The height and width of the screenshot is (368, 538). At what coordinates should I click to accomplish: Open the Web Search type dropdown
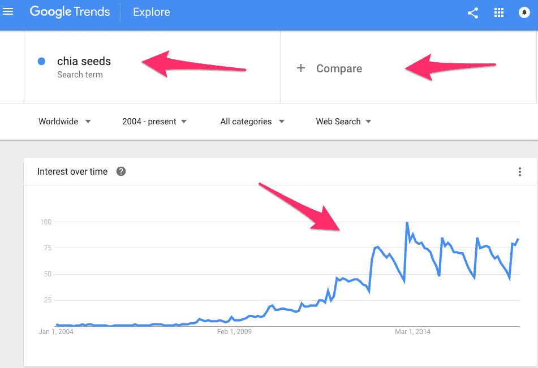[x=343, y=122]
